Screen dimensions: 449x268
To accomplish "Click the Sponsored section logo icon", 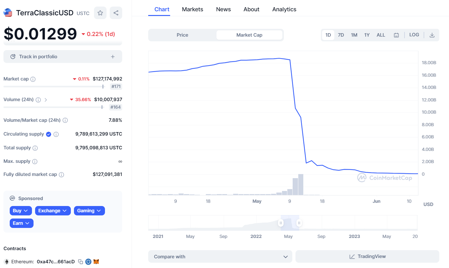I will 13,198.
